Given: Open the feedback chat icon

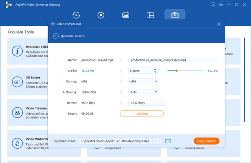Looking at the screenshot, I should (x=213, y=5).
